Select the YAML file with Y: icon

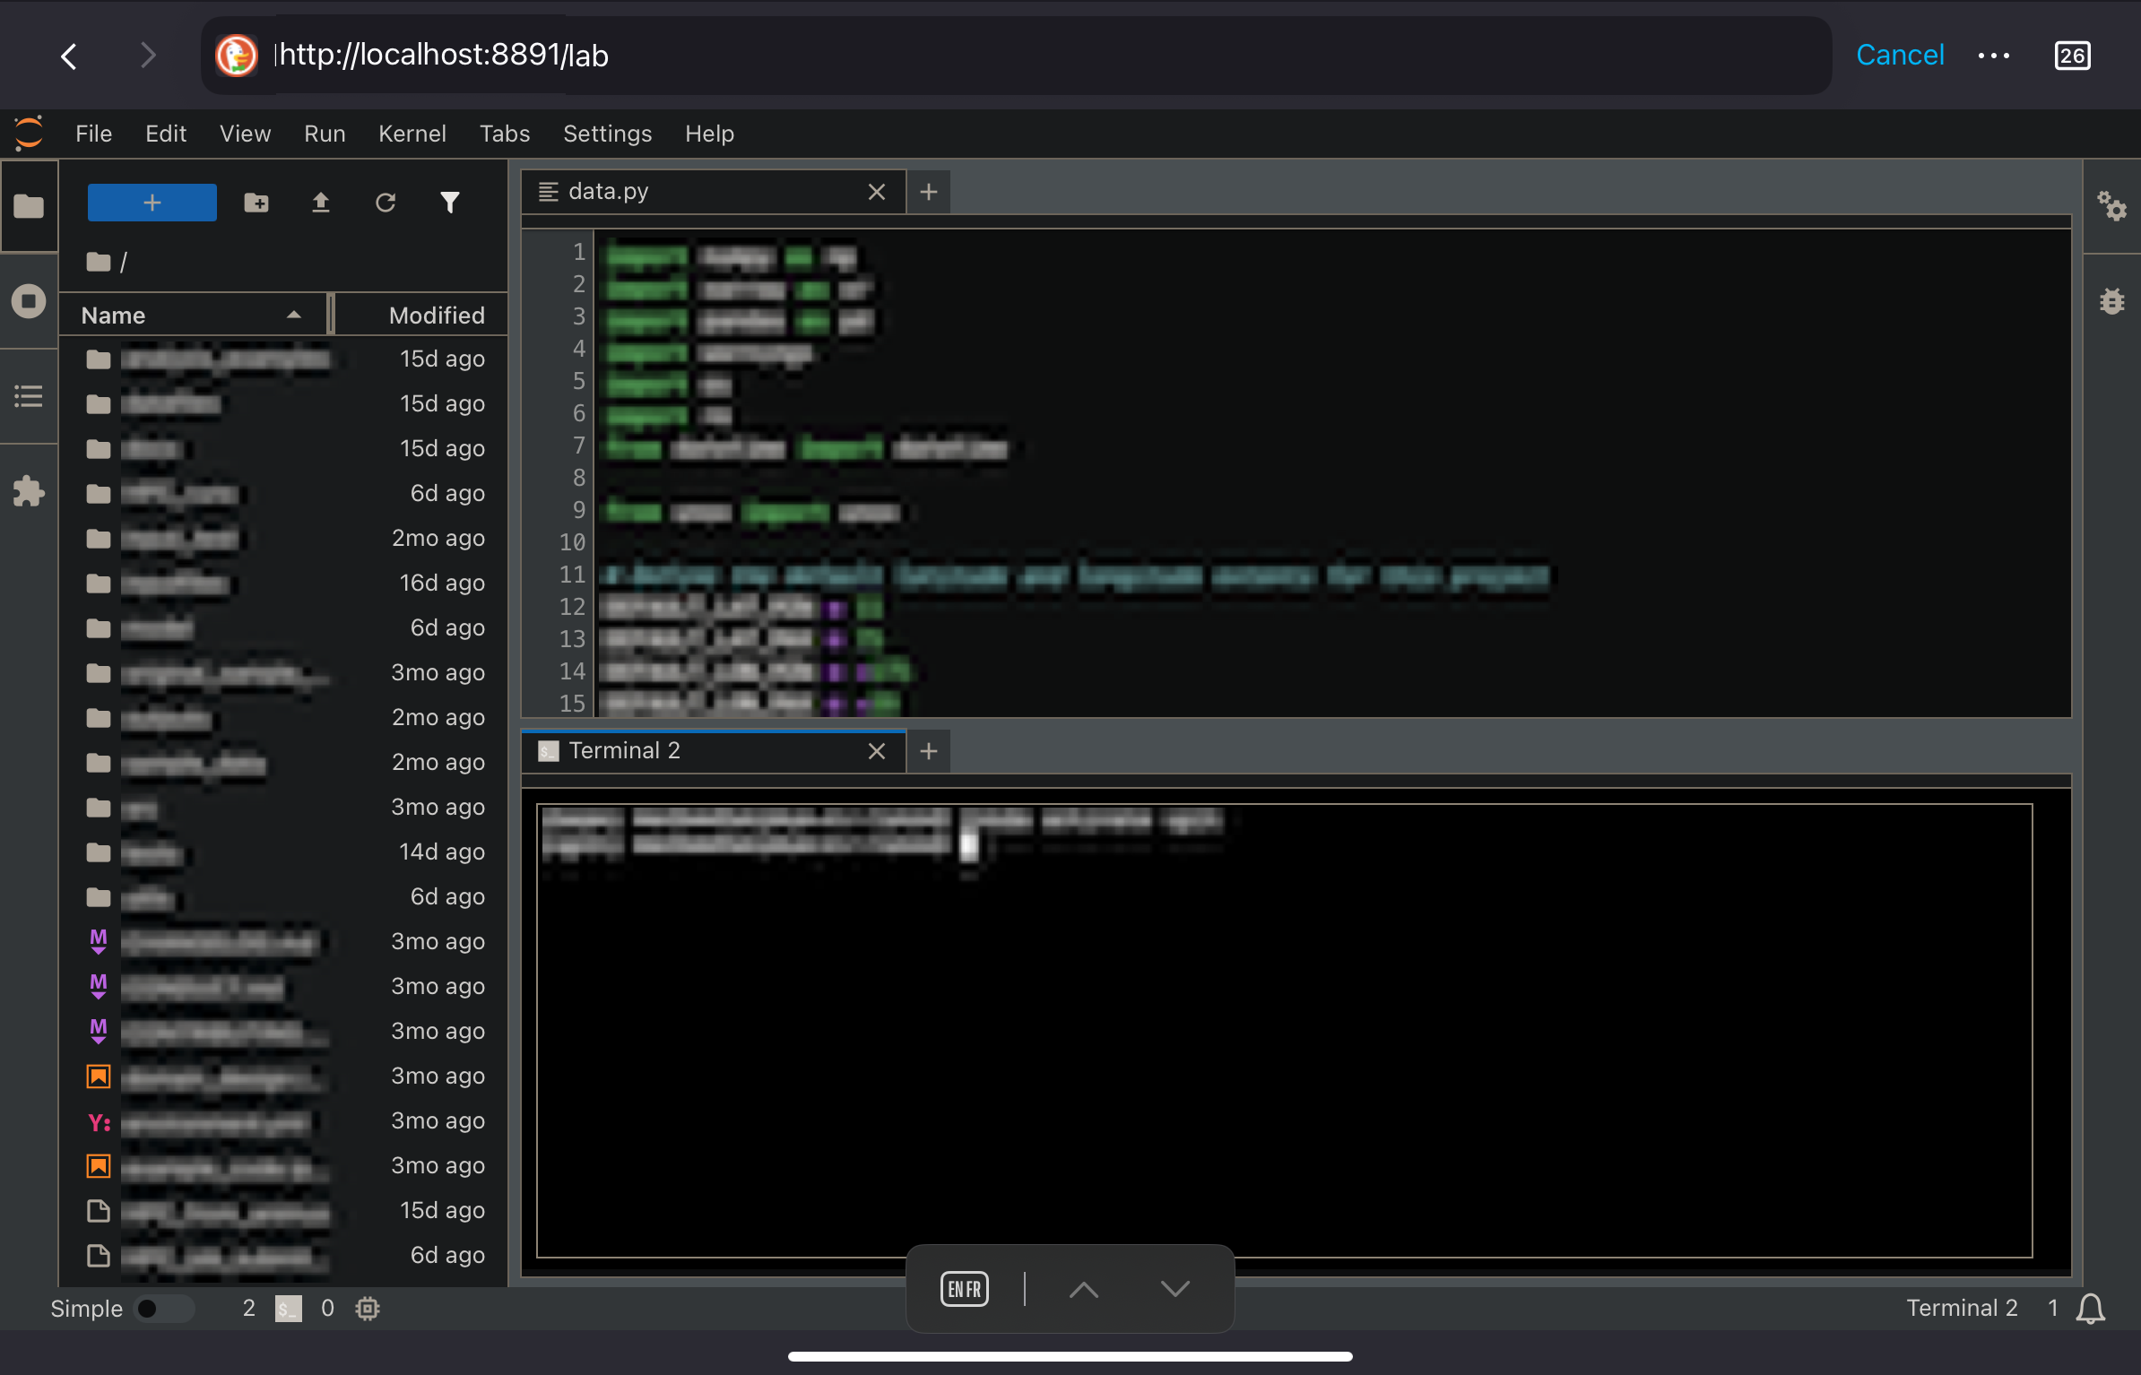pyautogui.click(x=283, y=1120)
